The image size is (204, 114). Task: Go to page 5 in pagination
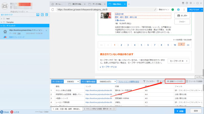point(141,45)
